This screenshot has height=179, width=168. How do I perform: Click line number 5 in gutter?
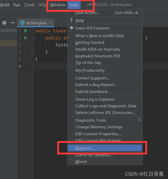(x=20, y=59)
